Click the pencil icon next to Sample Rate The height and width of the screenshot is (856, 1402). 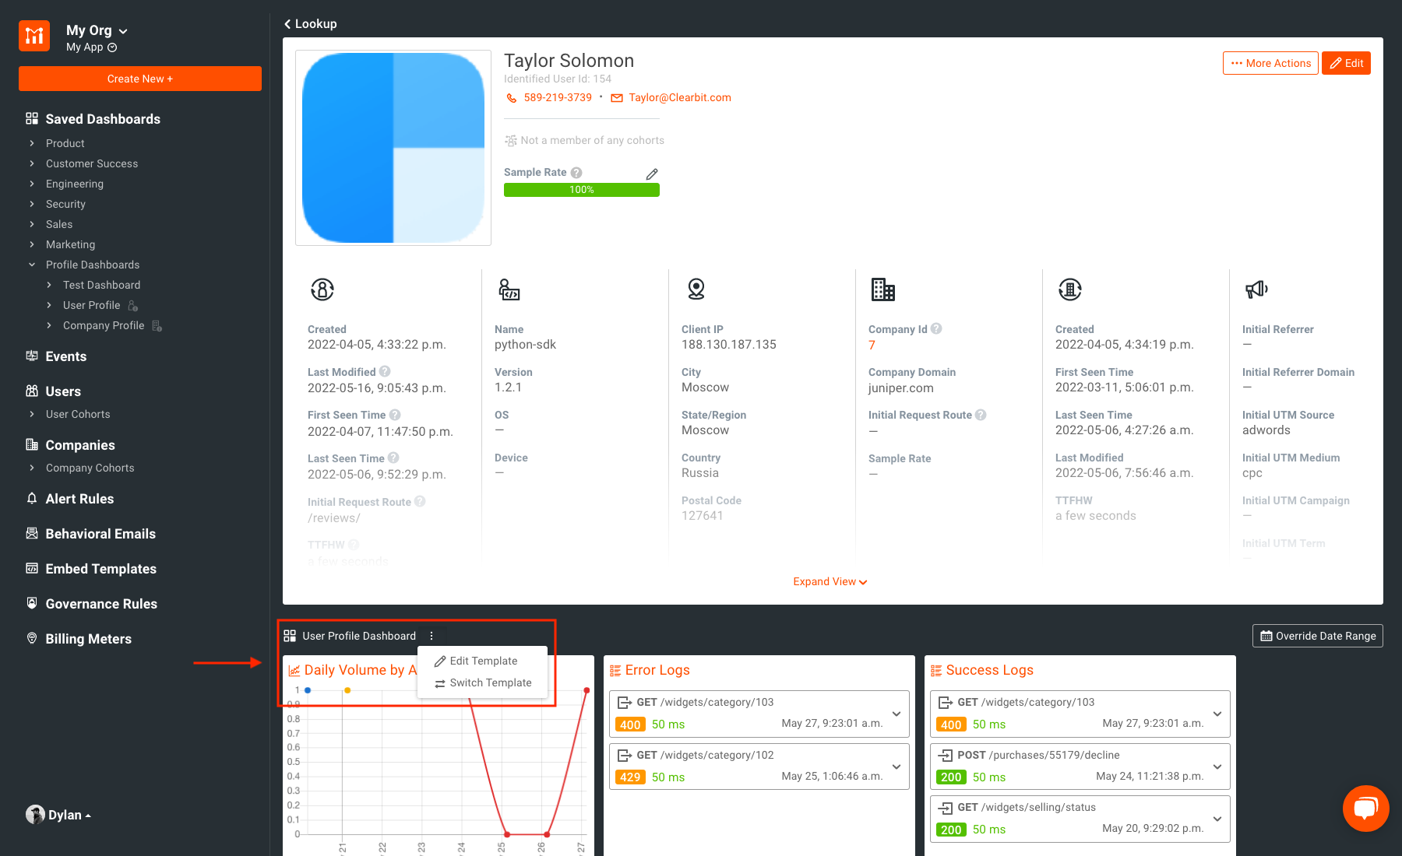tap(652, 174)
